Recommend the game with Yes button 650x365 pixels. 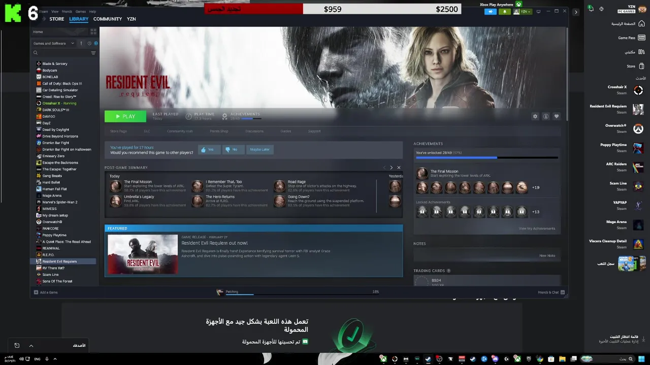click(209, 150)
